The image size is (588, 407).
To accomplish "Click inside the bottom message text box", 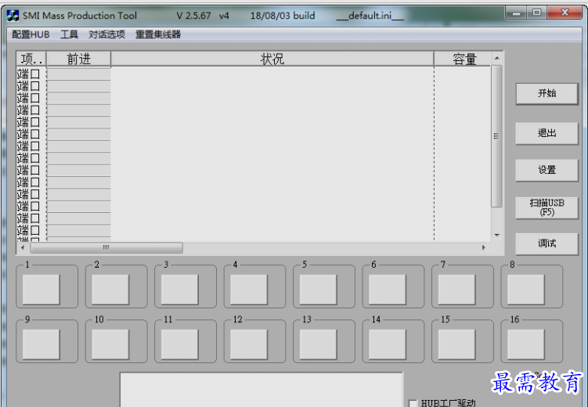I will [x=262, y=390].
